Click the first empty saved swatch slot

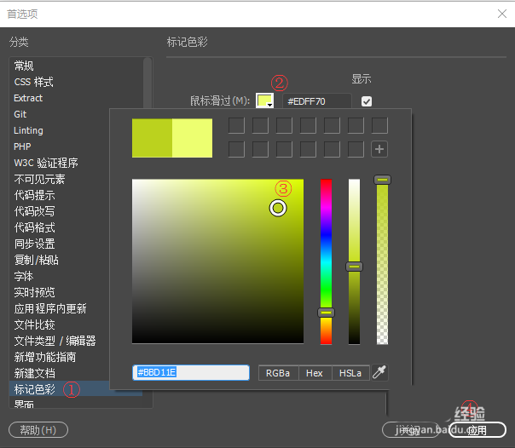click(x=236, y=125)
